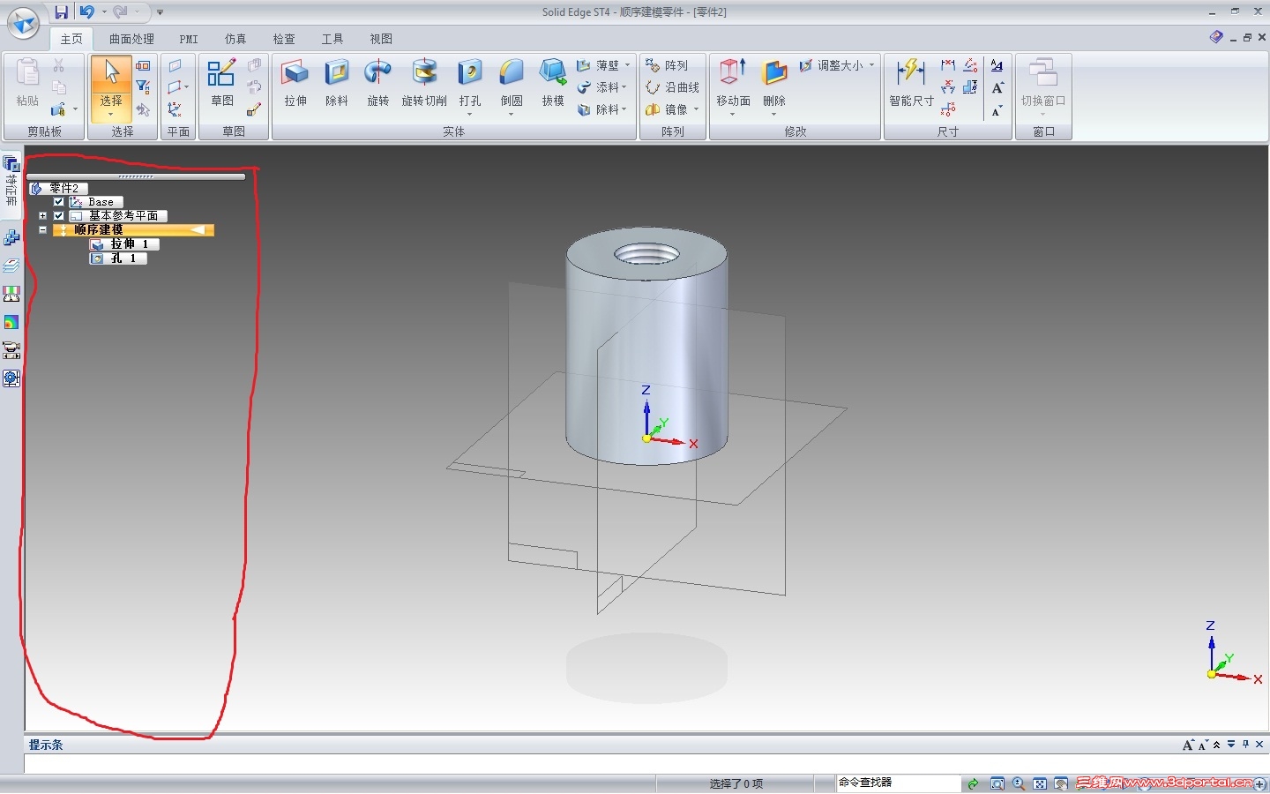Image resolution: width=1270 pixels, height=794 pixels.
Task: Collapse the 顺序建模 tree node
Action: [x=42, y=230]
